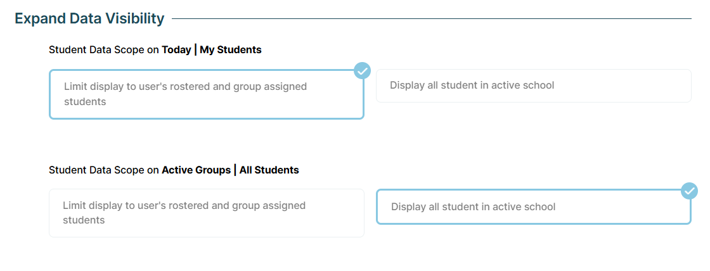Viewport: 710px width, 271px height.
Task: Select rostered-students limit for Today | My Students
Action: pos(206,94)
